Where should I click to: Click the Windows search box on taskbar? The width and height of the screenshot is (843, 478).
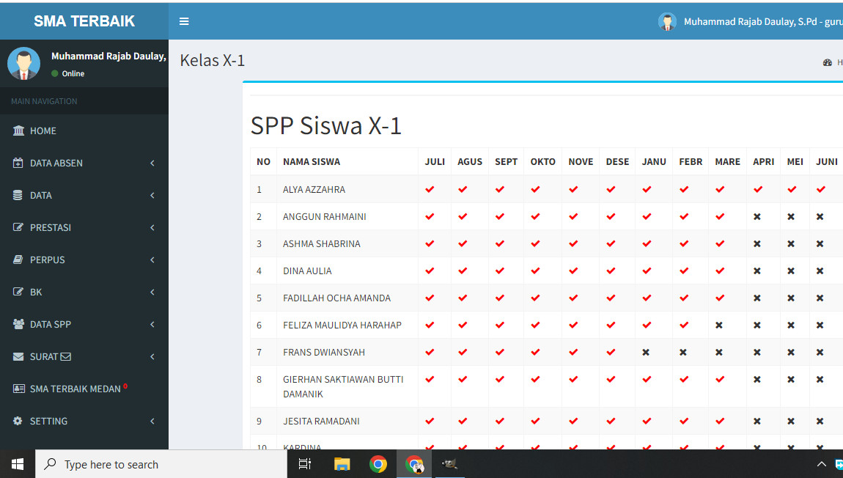pyautogui.click(x=161, y=464)
